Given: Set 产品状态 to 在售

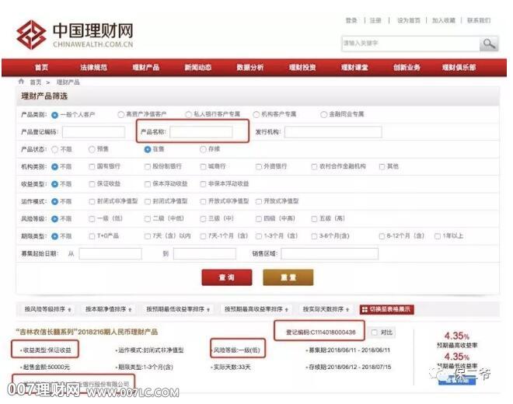Looking at the screenshot, I should [x=148, y=149].
